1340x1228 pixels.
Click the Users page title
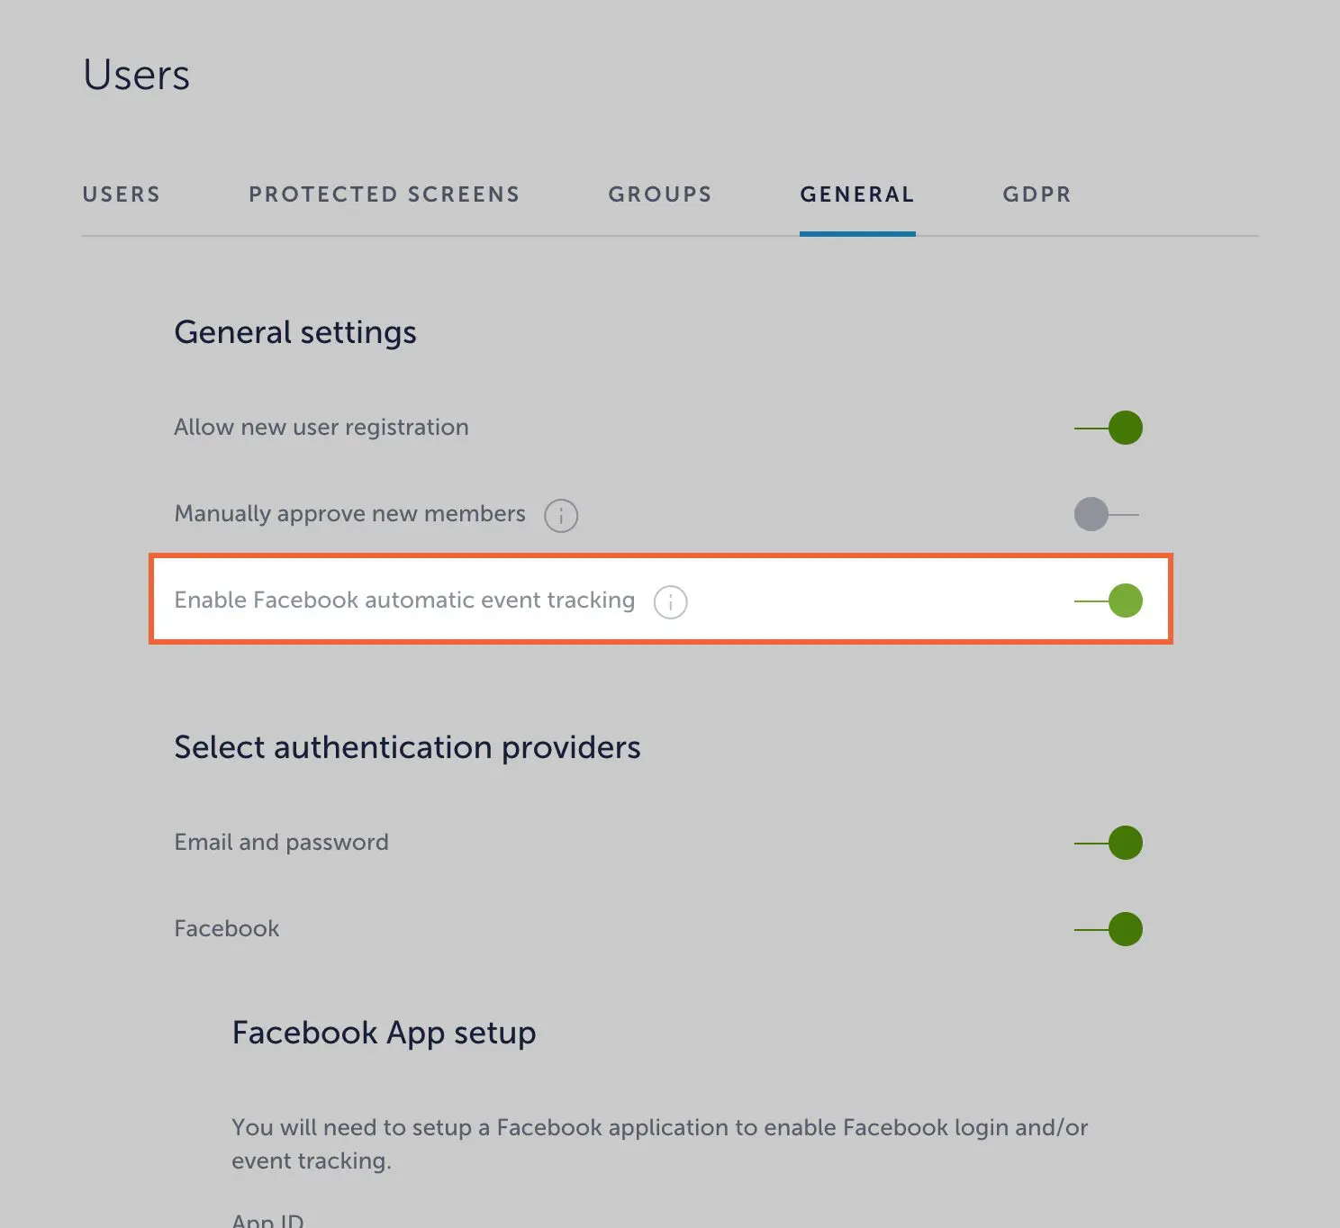tap(136, 74)
